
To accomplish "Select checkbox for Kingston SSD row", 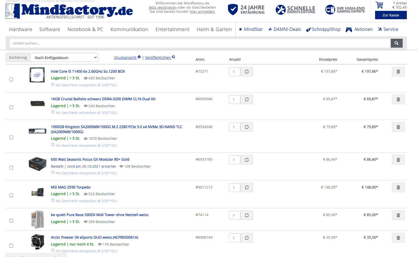I will 11,138.
